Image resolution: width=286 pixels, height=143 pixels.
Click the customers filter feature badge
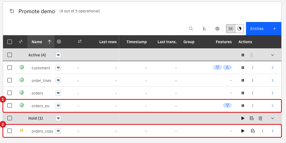click(218, 67)
